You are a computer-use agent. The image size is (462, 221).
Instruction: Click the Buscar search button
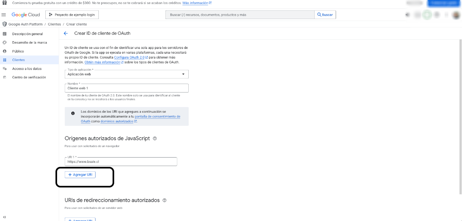point(325,15)
